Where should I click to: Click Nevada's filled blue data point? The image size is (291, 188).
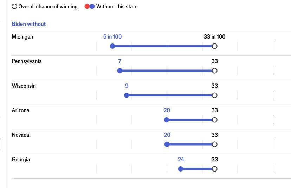167,144
